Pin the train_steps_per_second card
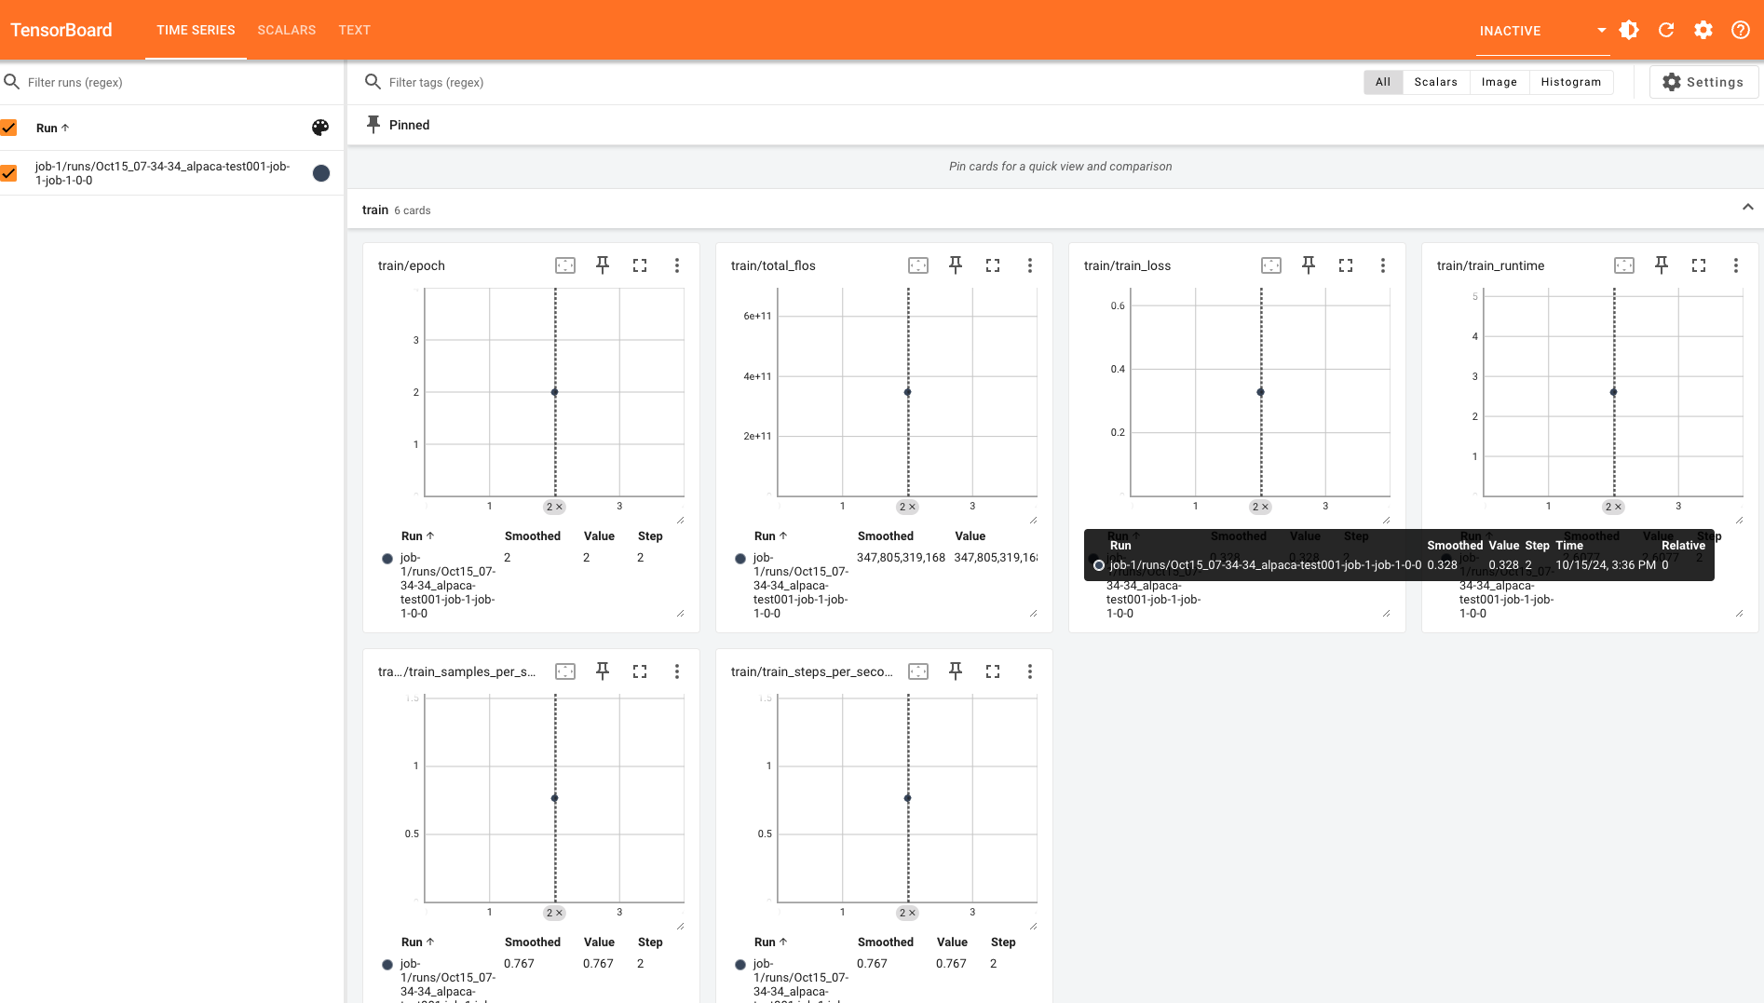The height and width of the screenshot is (1003, 1764). click(x=956, y=671)
